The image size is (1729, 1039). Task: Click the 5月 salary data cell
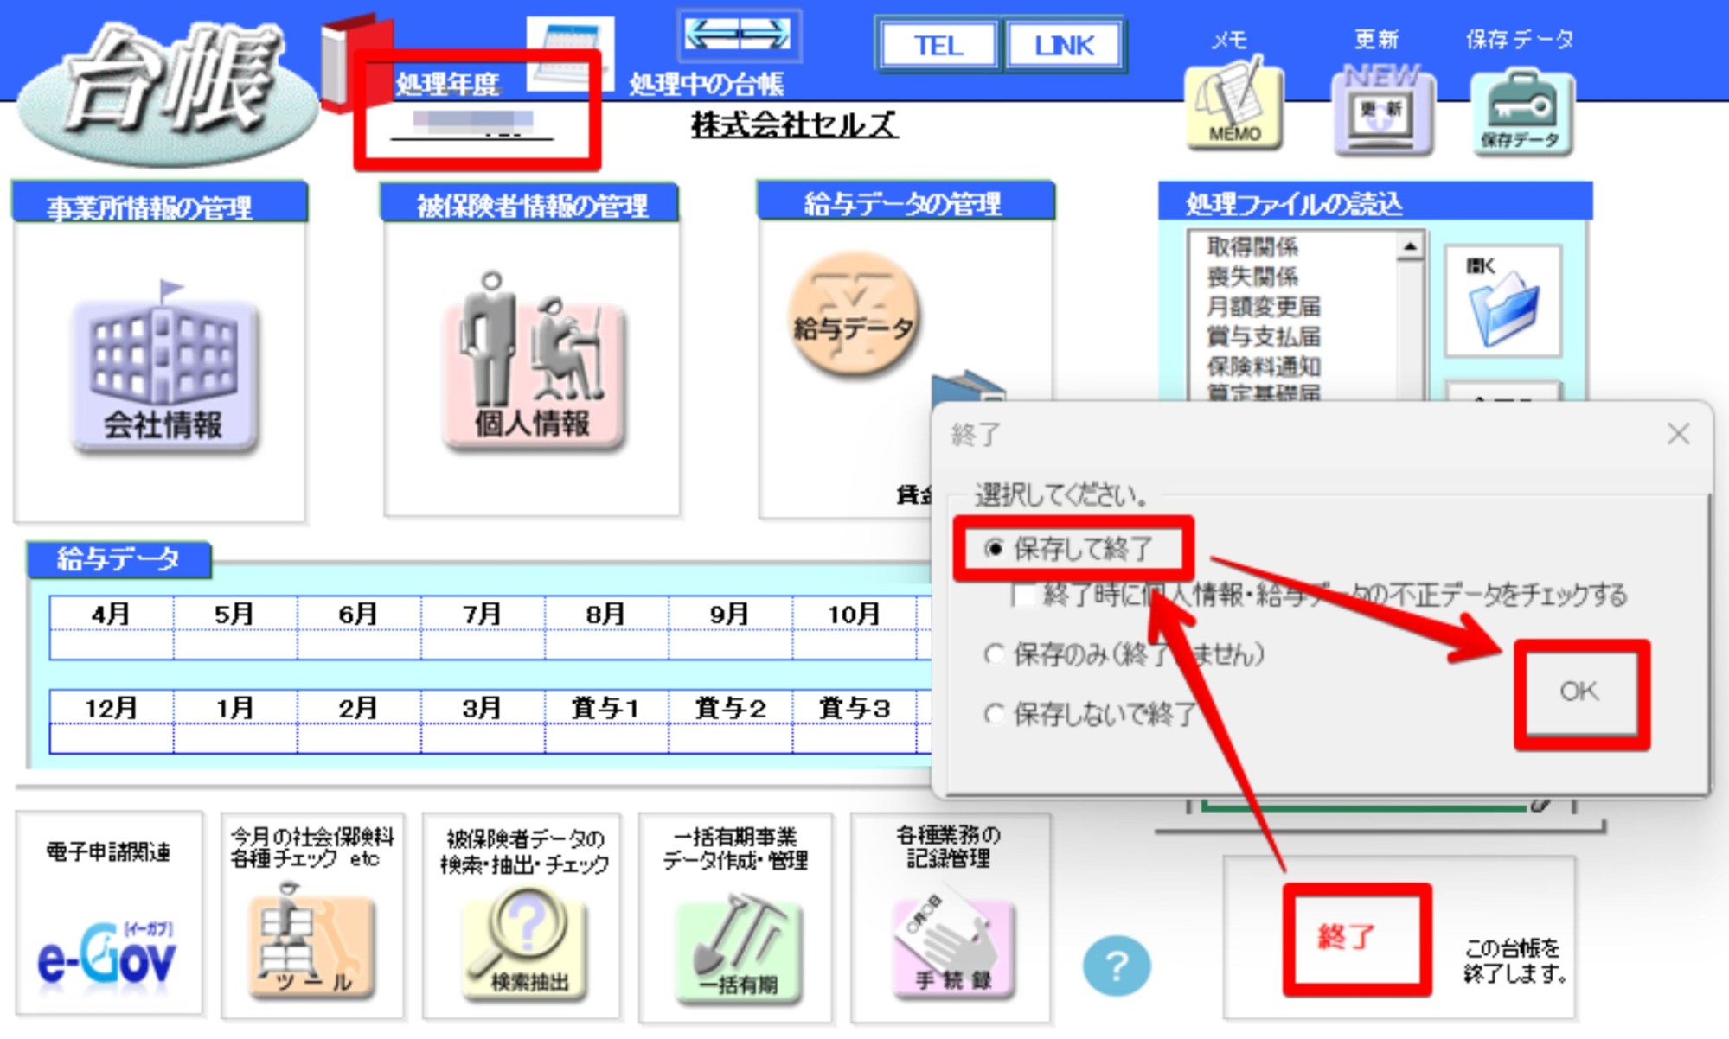click(x=235, y=645)
